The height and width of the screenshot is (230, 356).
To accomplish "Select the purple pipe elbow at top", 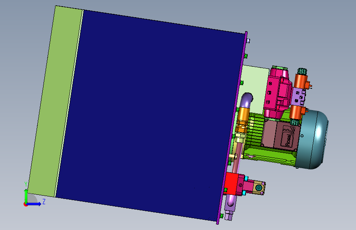I will (247, 99).
